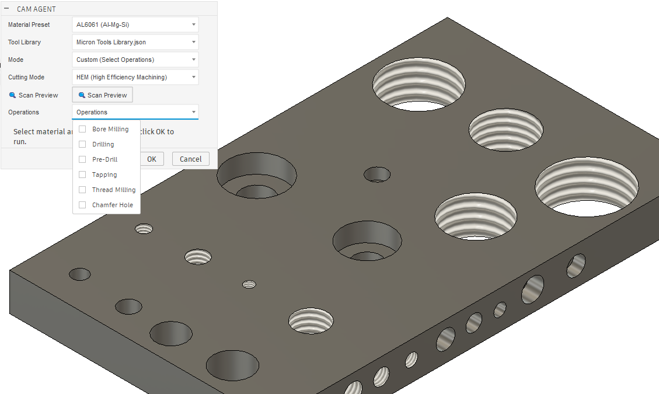659x394 pixels.
Task: Close the Operations dropdown list
Action: click(x=193, y=112)
